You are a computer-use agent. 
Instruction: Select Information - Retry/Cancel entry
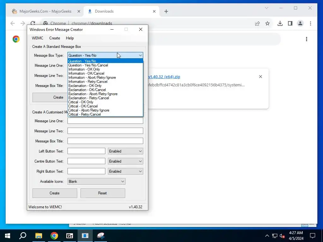(x=105, y=82)
